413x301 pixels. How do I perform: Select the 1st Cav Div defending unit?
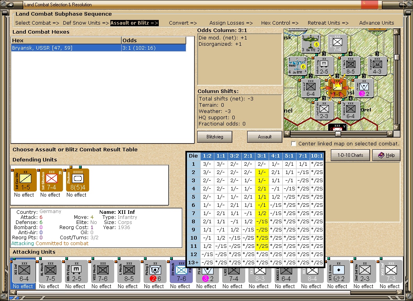pos(25,180)
